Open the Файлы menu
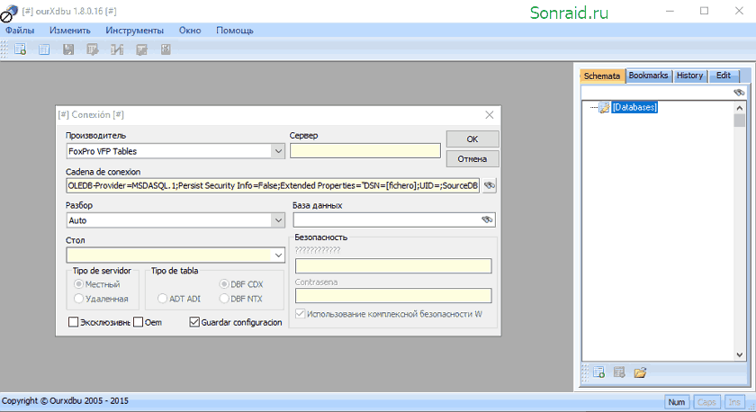This screenshot has height=412, width=756. pos(20,31)
